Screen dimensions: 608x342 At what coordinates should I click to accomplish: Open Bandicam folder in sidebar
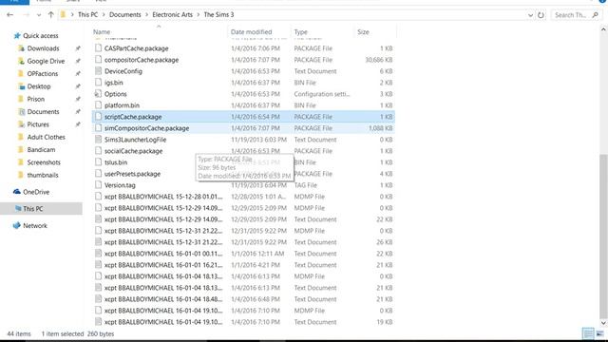click(41, 150)
